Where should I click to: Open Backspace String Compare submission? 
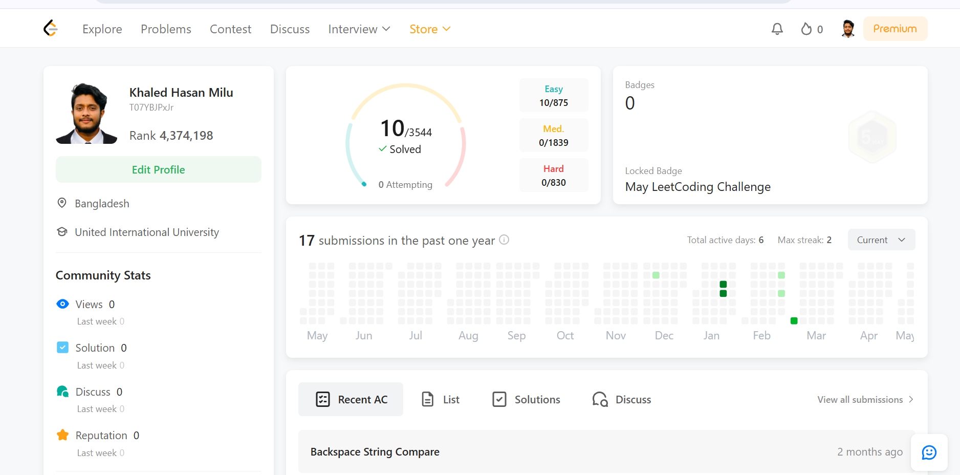click(375, 451)
